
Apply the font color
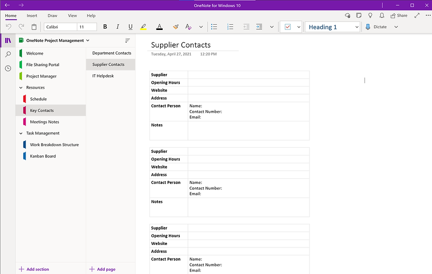(159, 27)
